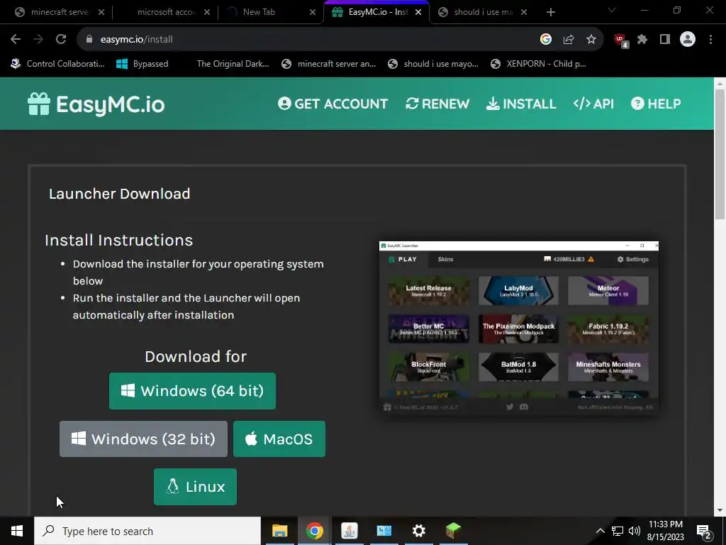Open the volume control tray icon
Screen dimensions: 726x545
point(635,531)
